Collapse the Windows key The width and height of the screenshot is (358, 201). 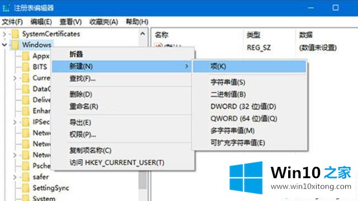tap(4, 45)
